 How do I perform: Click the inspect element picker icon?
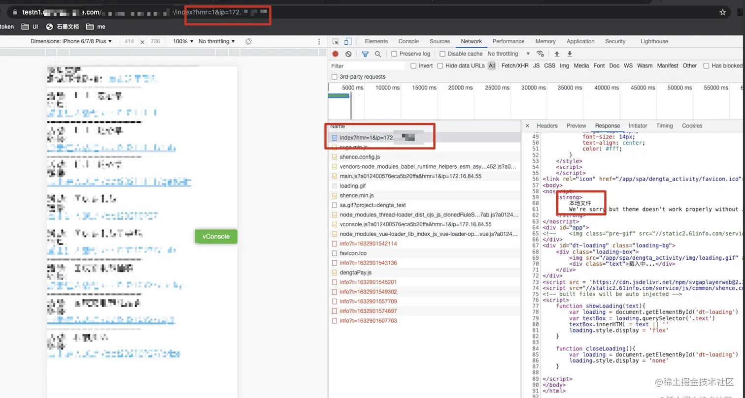(x=336, y=42)
